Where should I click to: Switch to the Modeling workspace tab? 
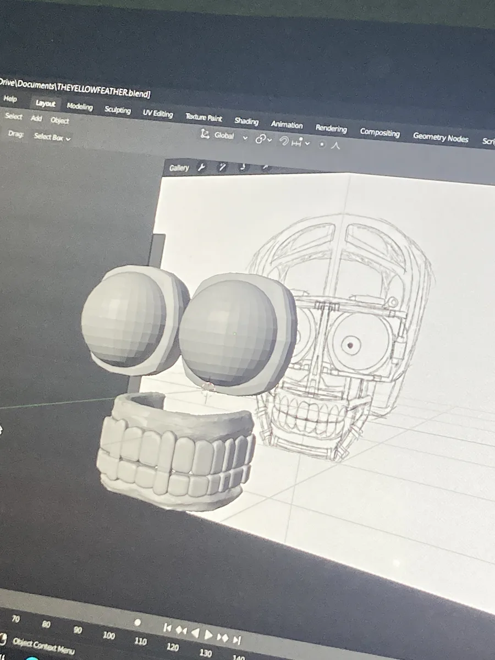(80, 106)
